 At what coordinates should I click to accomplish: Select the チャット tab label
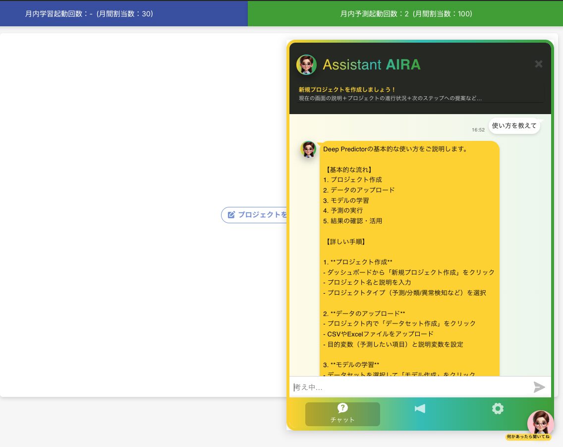pos(342,420)
